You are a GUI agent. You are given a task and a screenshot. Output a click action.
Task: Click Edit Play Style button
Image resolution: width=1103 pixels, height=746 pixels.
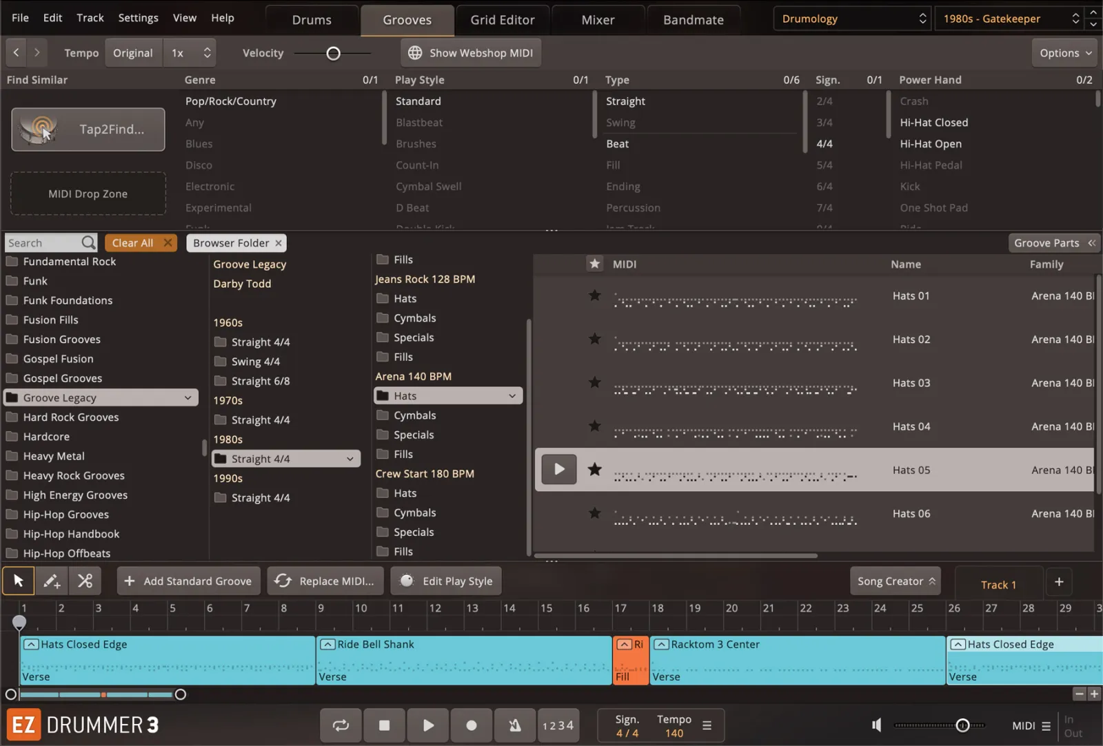(x=446, y=581)
